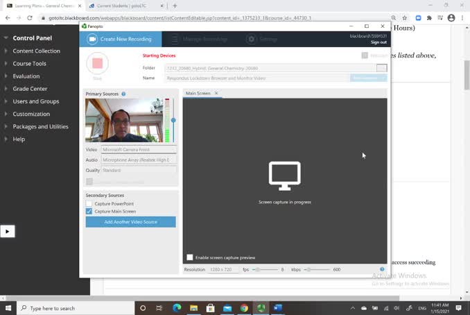Expand Course Tools in Control Panel
Viewport: 470px width, 315px height.
pos(30,64)
